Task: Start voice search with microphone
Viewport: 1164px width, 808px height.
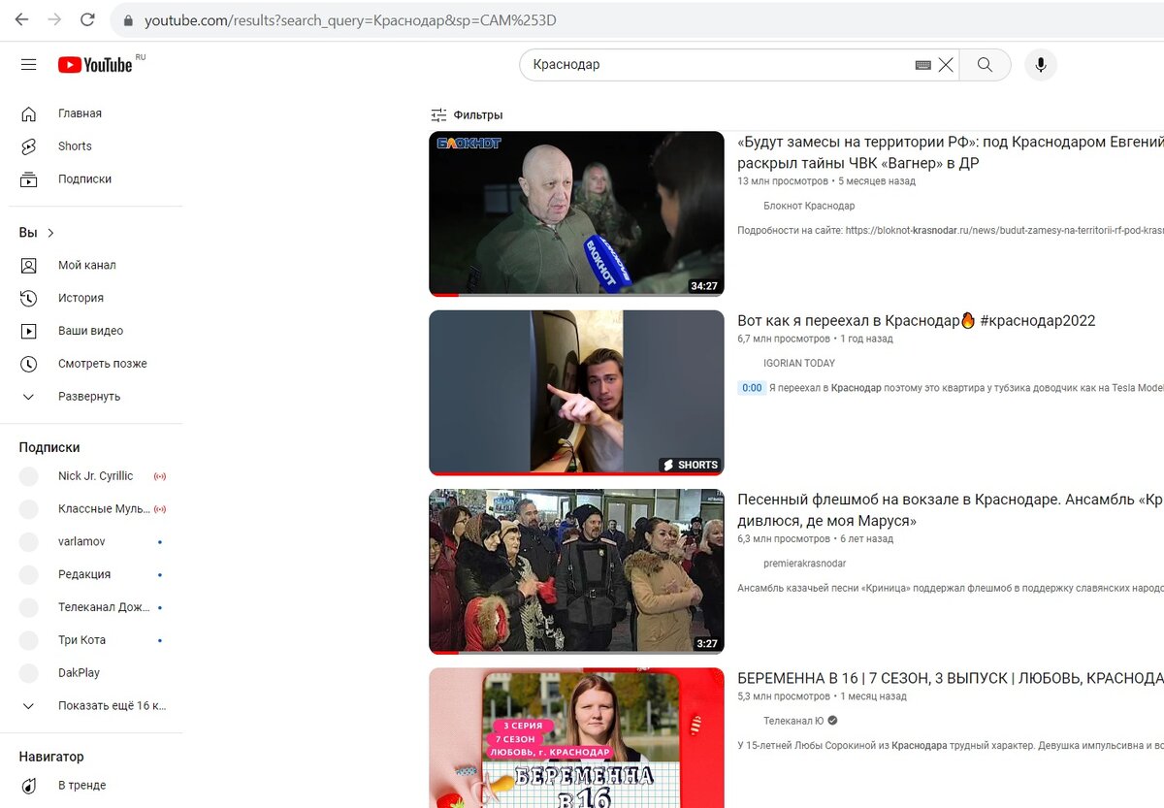Action: (1041, 65)
